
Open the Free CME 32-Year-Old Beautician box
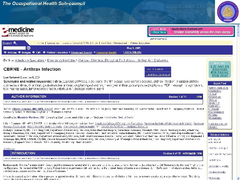[x=220, y=69]
